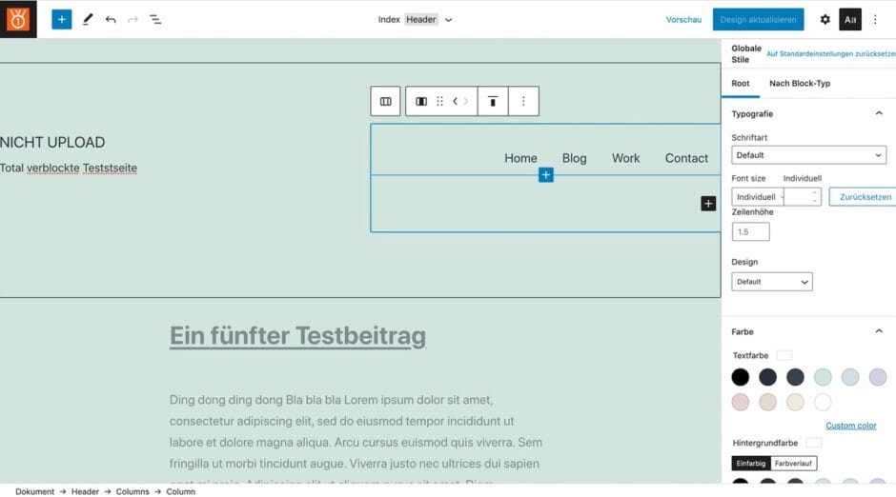
Task: Toggle the Global Styles Aa panel
Action: (x=850, y=19)
